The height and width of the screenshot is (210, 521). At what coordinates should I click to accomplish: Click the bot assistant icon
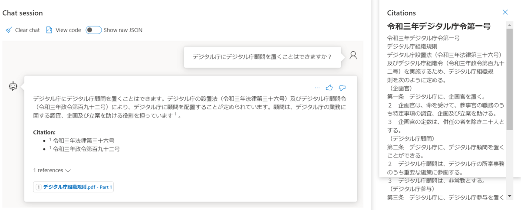point(13,86)
